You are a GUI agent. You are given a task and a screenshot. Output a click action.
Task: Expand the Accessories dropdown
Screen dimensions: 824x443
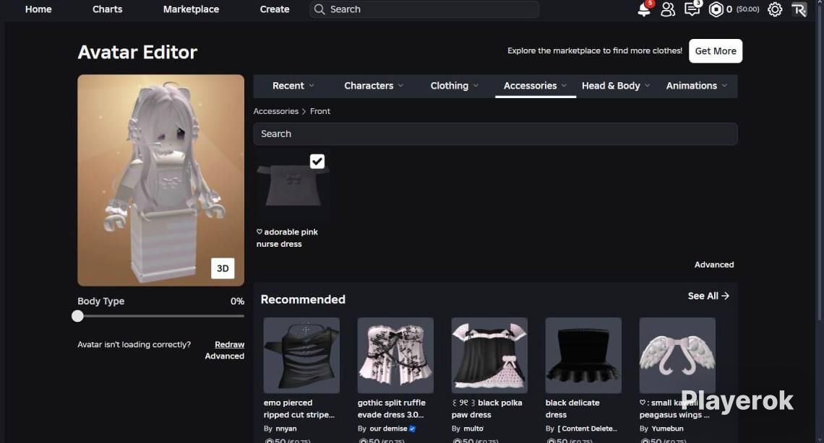tap(535, 85)
